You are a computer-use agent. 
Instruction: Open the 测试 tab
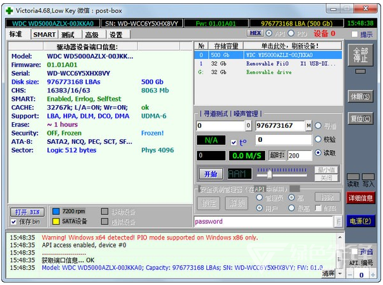[x=68, y=35]
